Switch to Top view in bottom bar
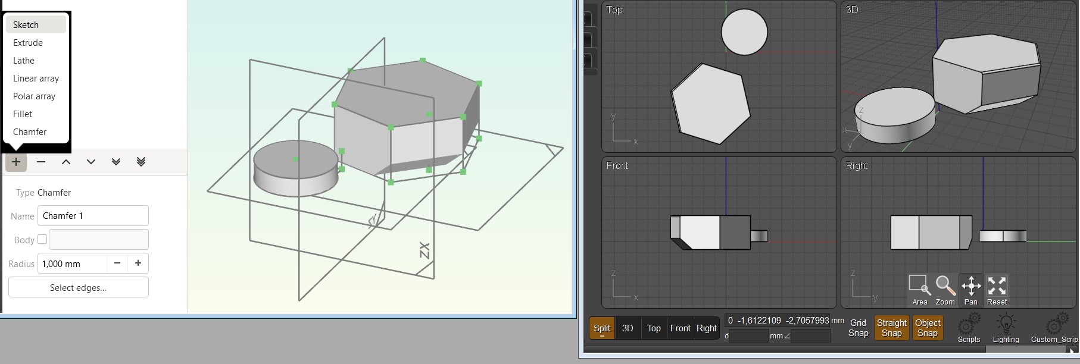The height and width of the screenshot is (364, 1080). click(654, 328)
